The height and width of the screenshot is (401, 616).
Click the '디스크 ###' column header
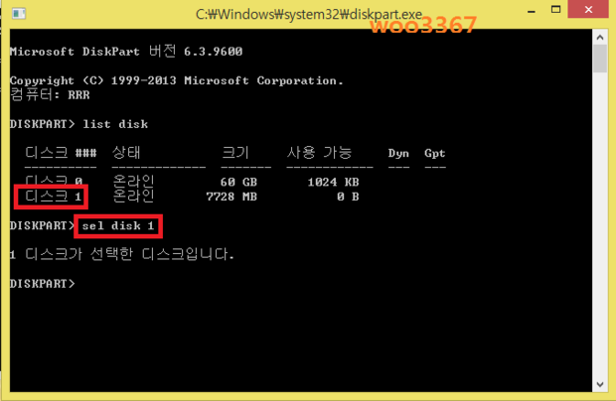click(x=60, y=153)
